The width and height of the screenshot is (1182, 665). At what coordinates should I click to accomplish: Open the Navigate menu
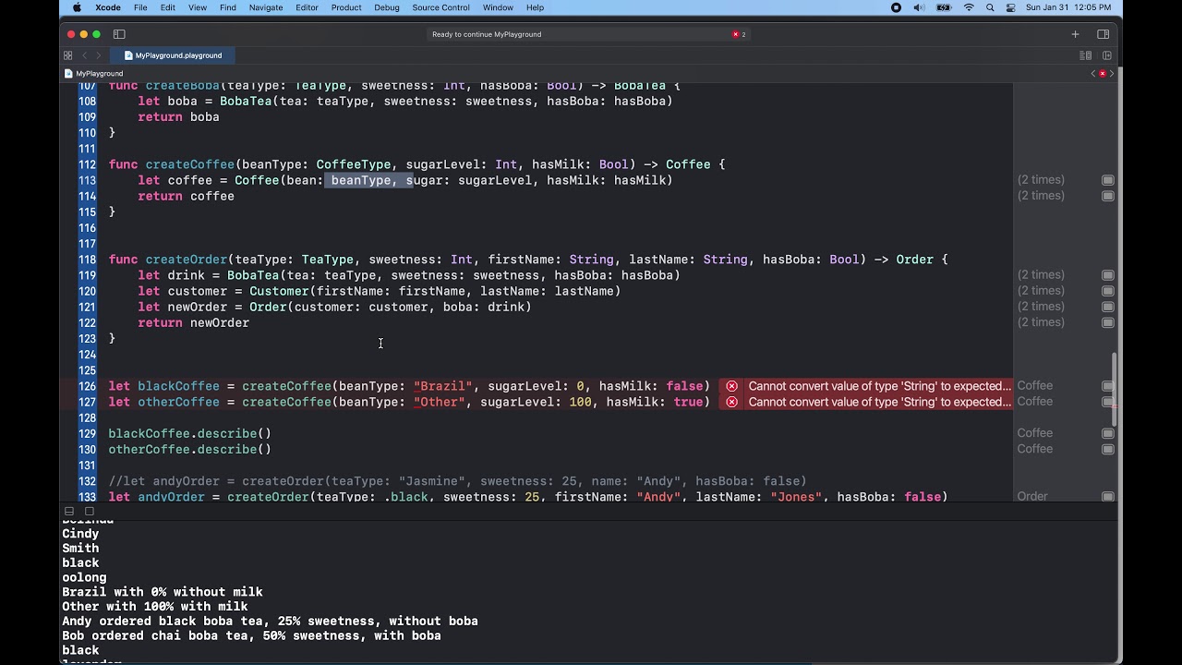[x=266, y=7]
